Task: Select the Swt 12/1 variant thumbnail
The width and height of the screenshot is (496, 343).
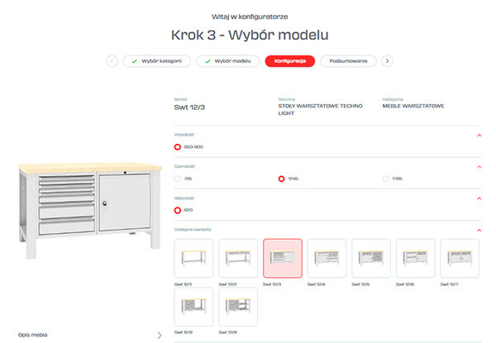Action: [193, 259]
